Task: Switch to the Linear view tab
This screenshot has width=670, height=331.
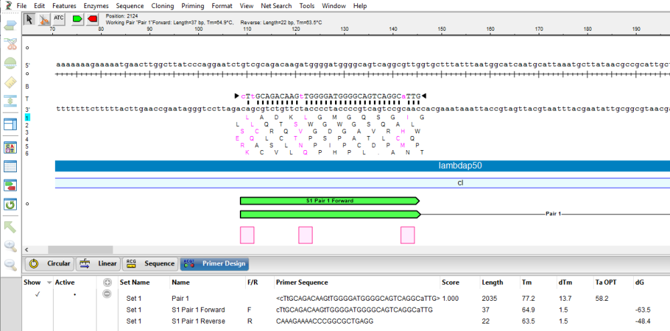Action: pos(98,263)
